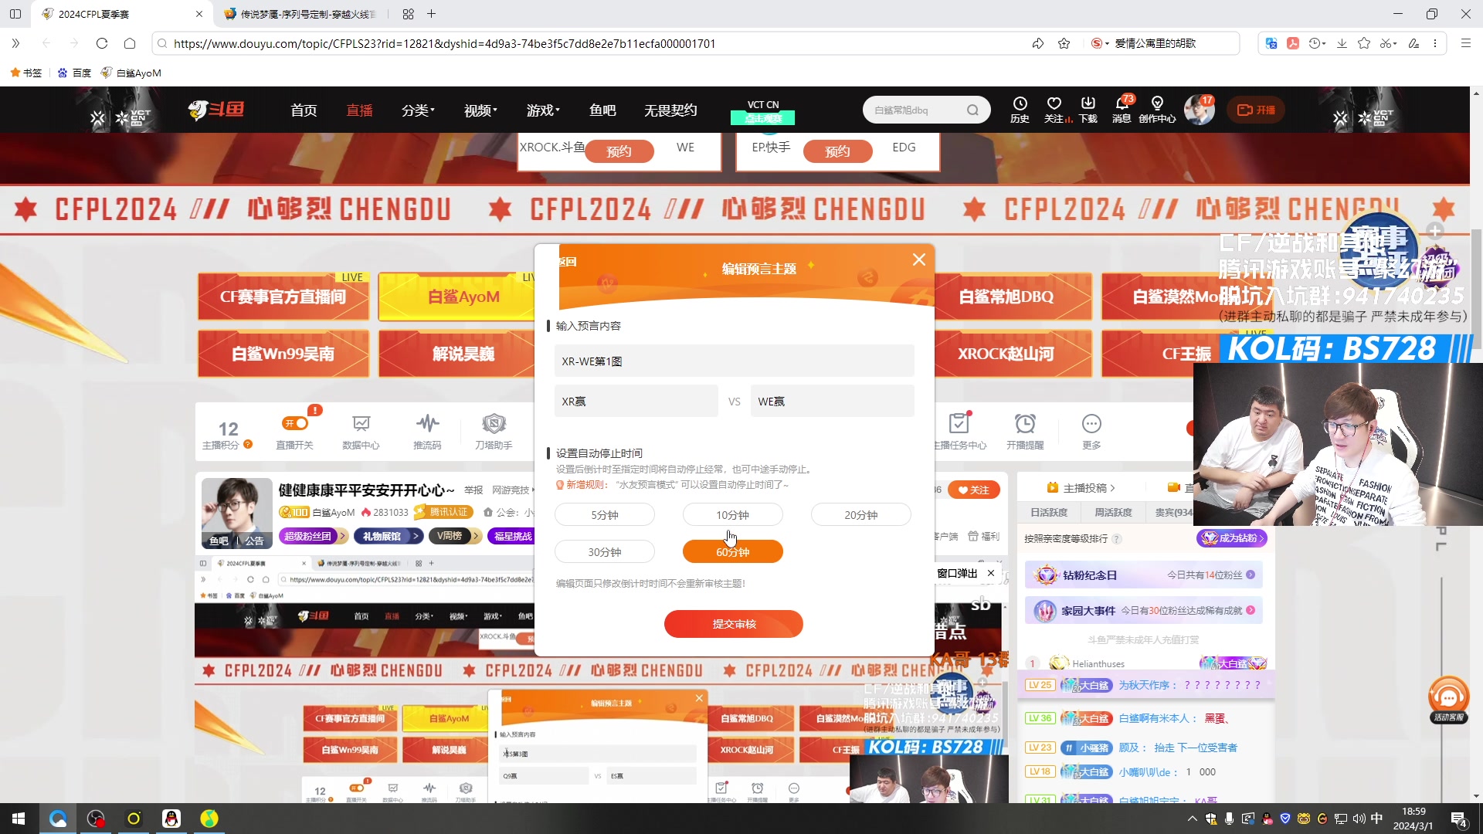The width and height of the screenshot is (1483, 834).
Task: Click the 开播 start streaming button
Action: [1256, 110]
